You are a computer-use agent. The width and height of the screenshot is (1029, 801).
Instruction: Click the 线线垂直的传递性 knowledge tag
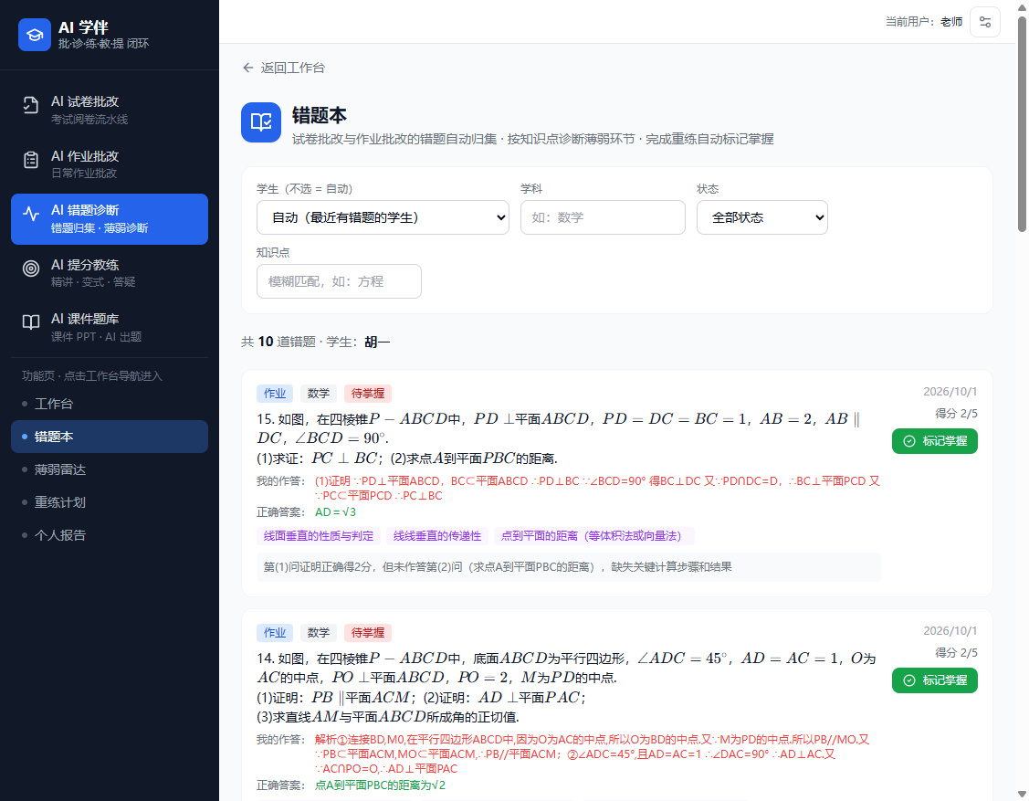coord(437,536)
